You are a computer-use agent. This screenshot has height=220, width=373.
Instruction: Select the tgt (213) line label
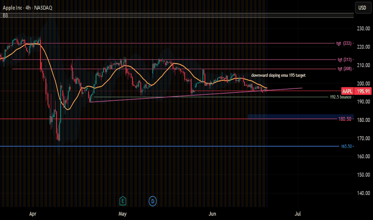click(x=345, y=60)
